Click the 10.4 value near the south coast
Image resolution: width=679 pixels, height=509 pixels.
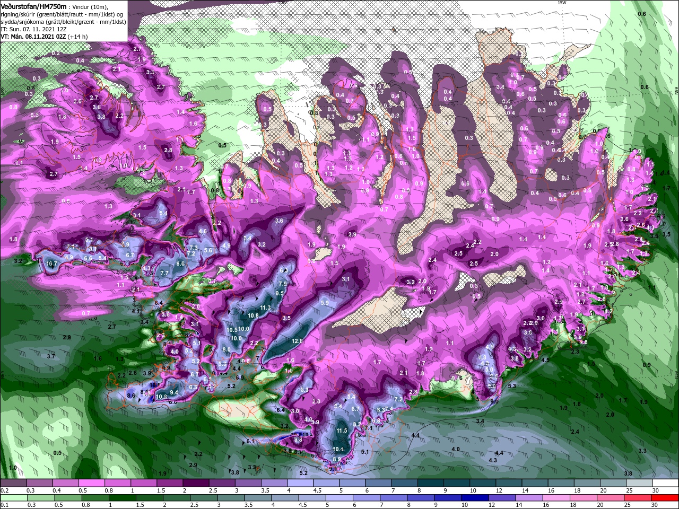(x=338, y=450)
